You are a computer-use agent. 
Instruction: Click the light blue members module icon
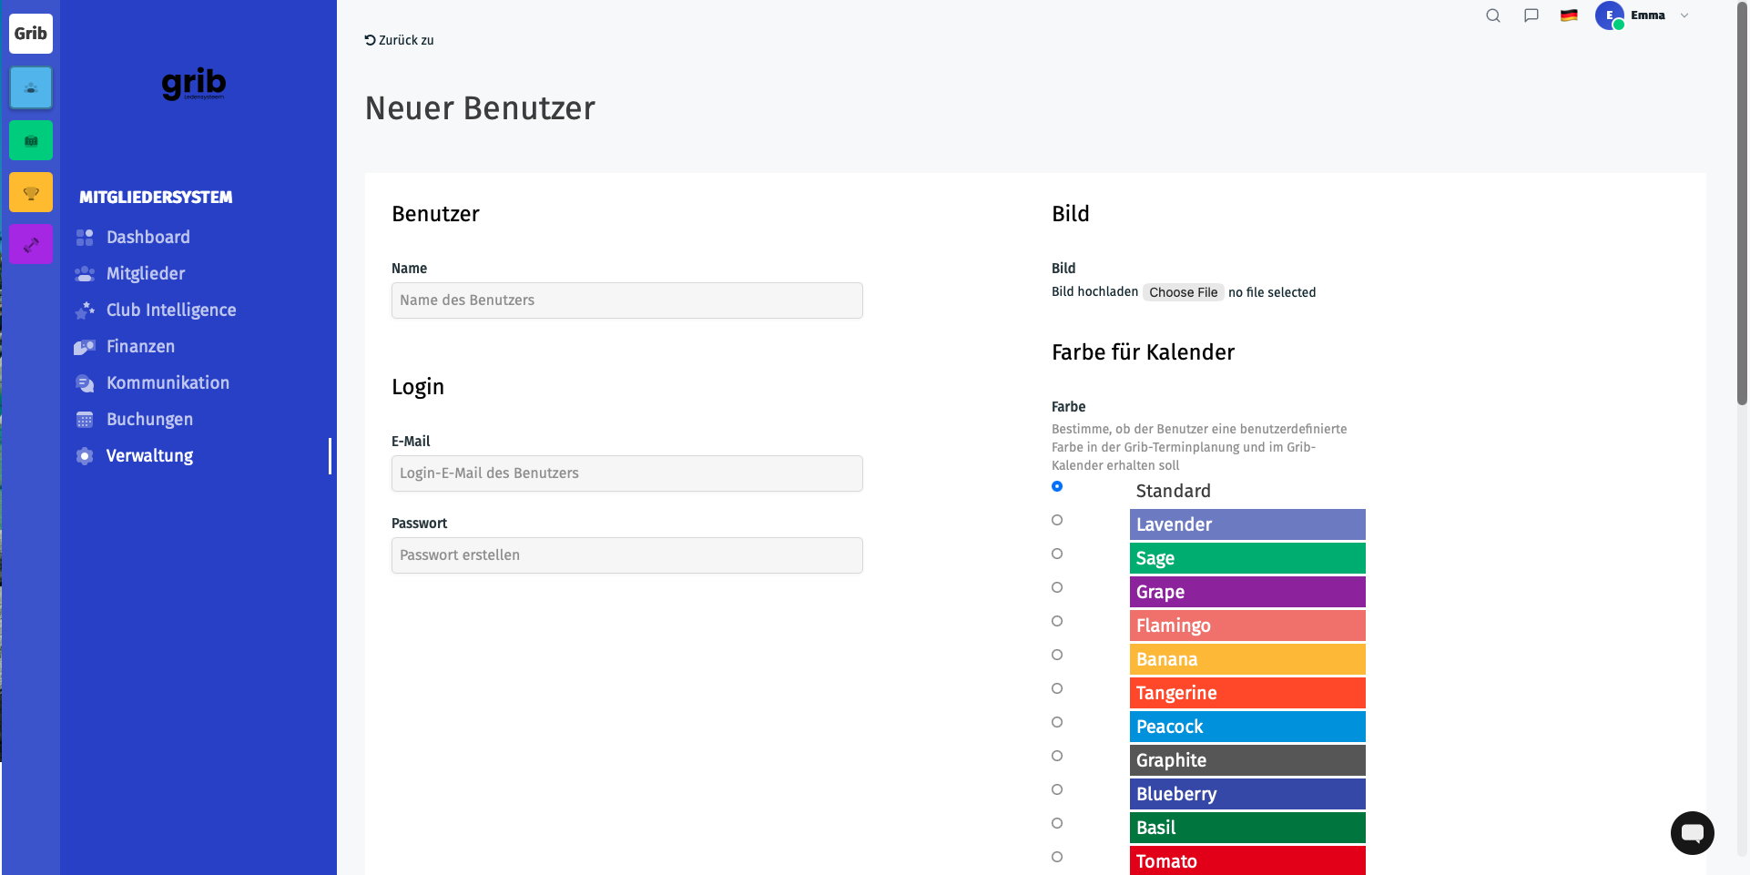(31, 87)
